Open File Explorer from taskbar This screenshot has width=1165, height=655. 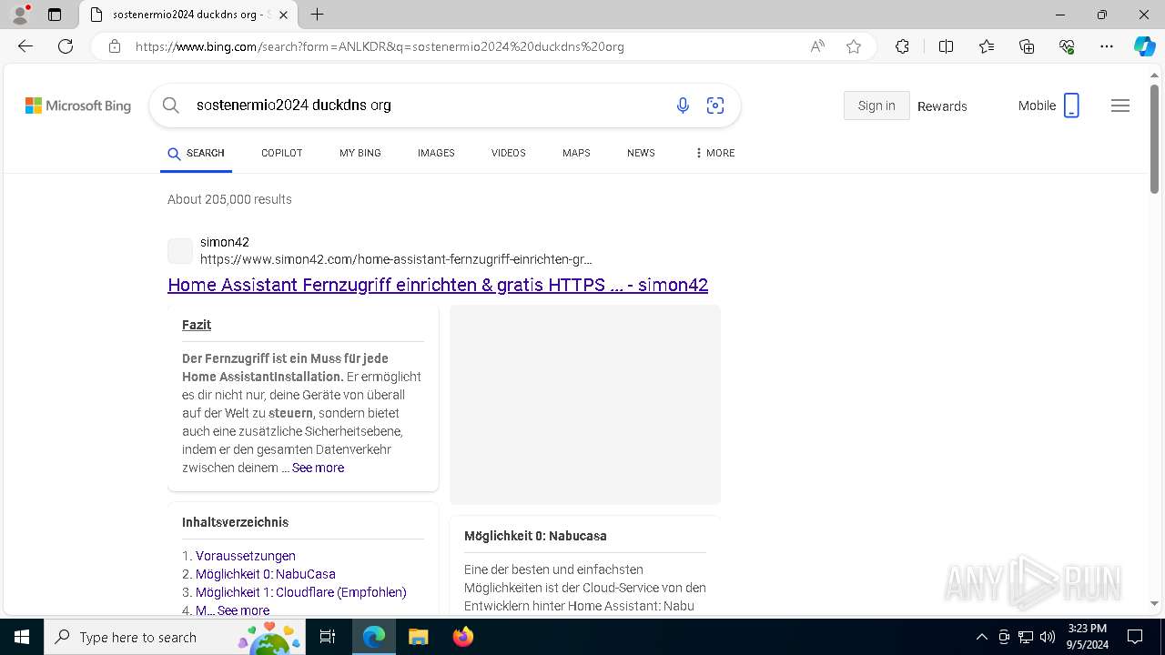coord(418,637)
